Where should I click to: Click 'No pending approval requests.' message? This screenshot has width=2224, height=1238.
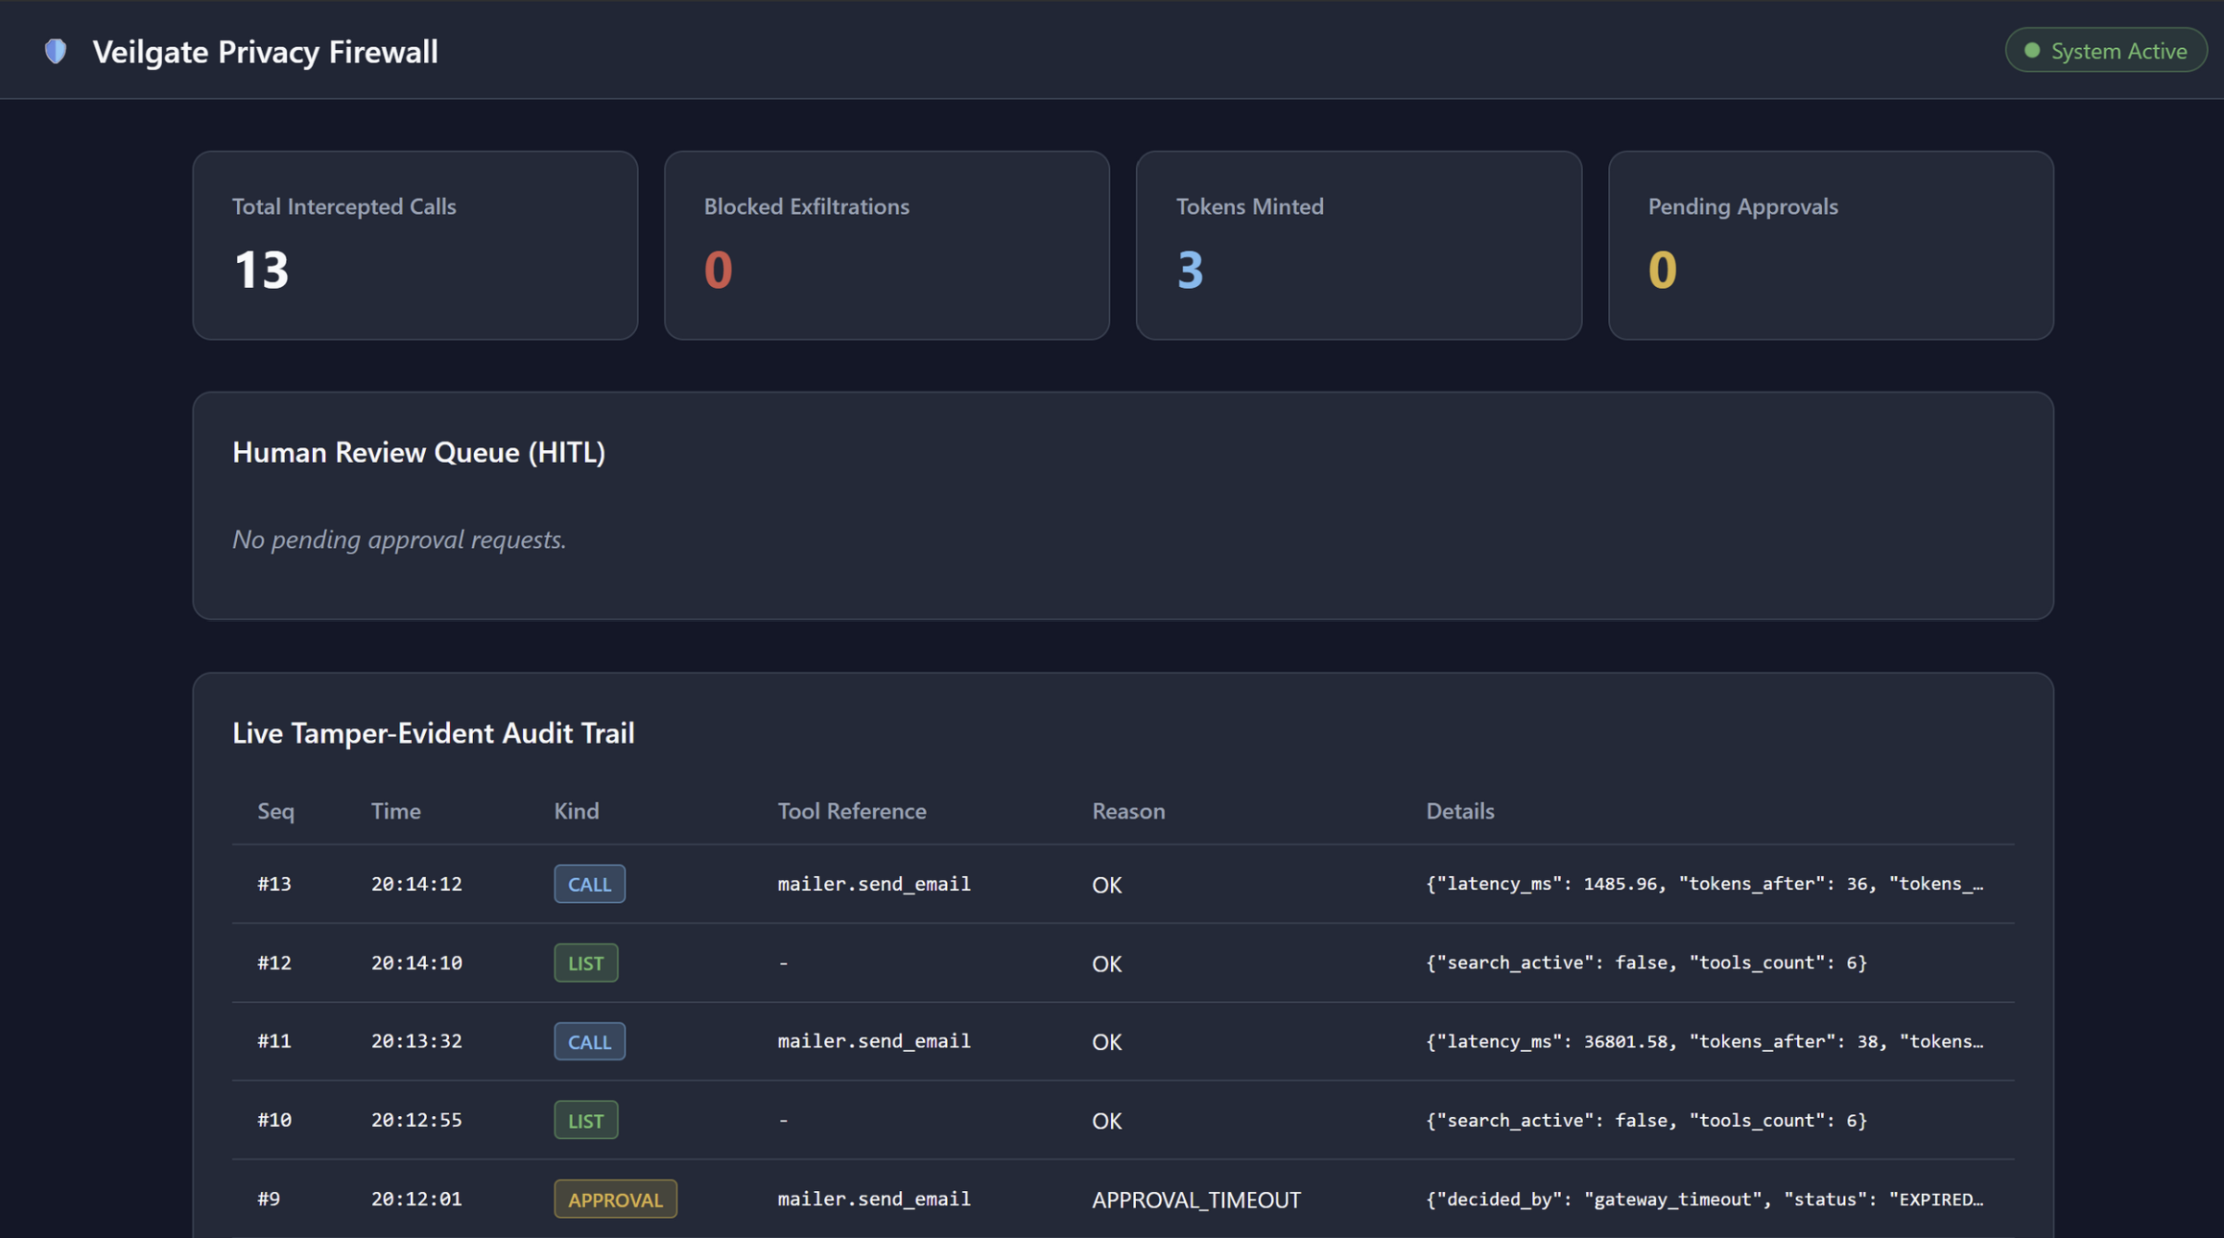click(x=399, y=539)
